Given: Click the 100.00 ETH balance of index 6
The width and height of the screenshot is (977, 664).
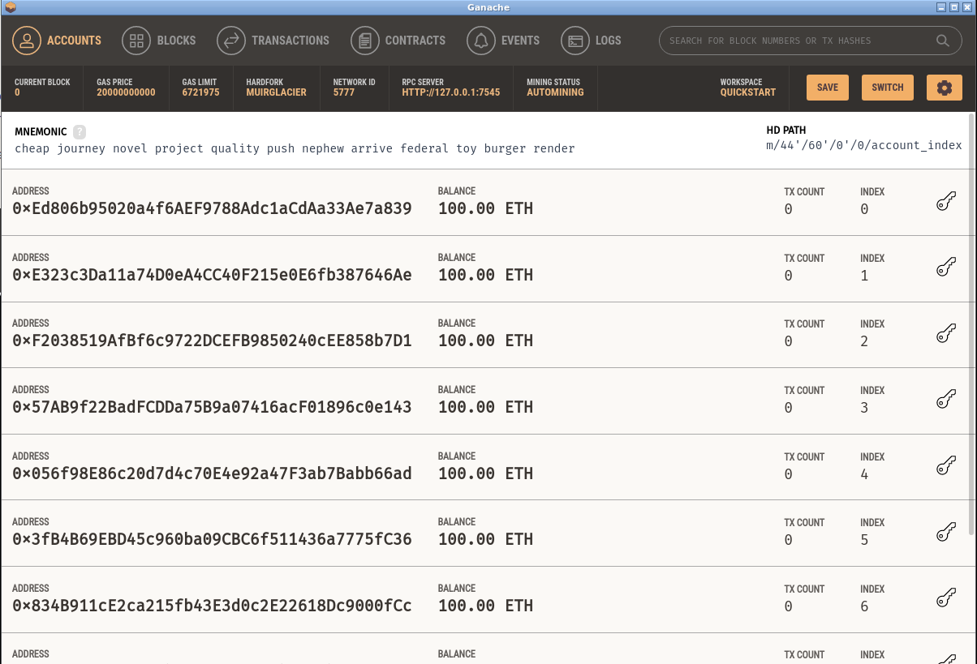Looking at the screenshot, I should [x=485, y=606].
